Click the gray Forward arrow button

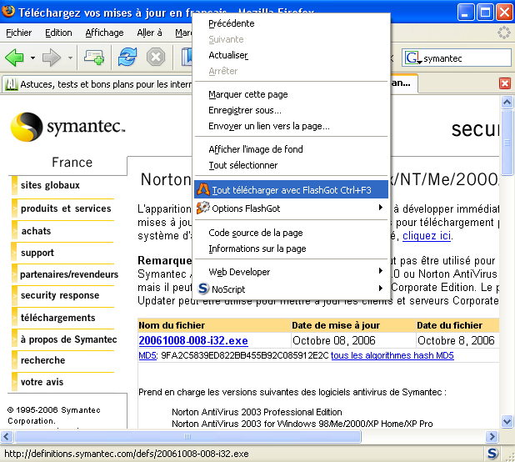52,58
